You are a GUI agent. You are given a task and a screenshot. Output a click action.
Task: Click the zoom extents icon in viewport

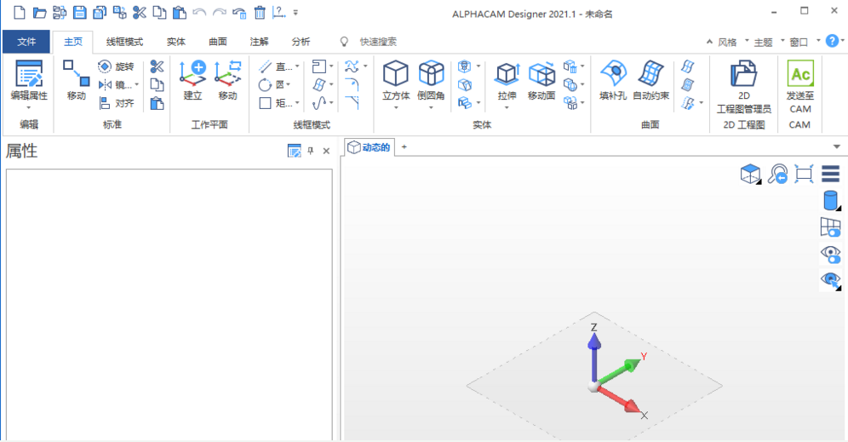pos(805,175)
